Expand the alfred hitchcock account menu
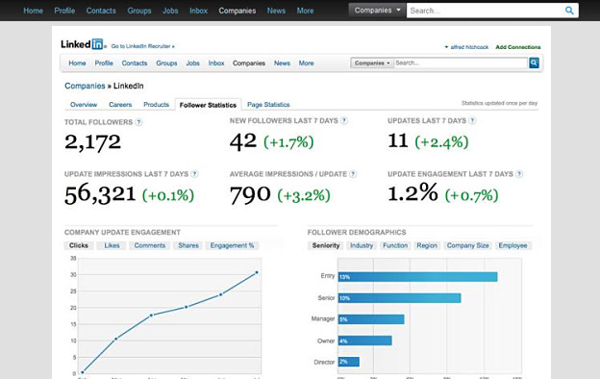The height and width of the screenshot is (379, 600). pos(466,47)
